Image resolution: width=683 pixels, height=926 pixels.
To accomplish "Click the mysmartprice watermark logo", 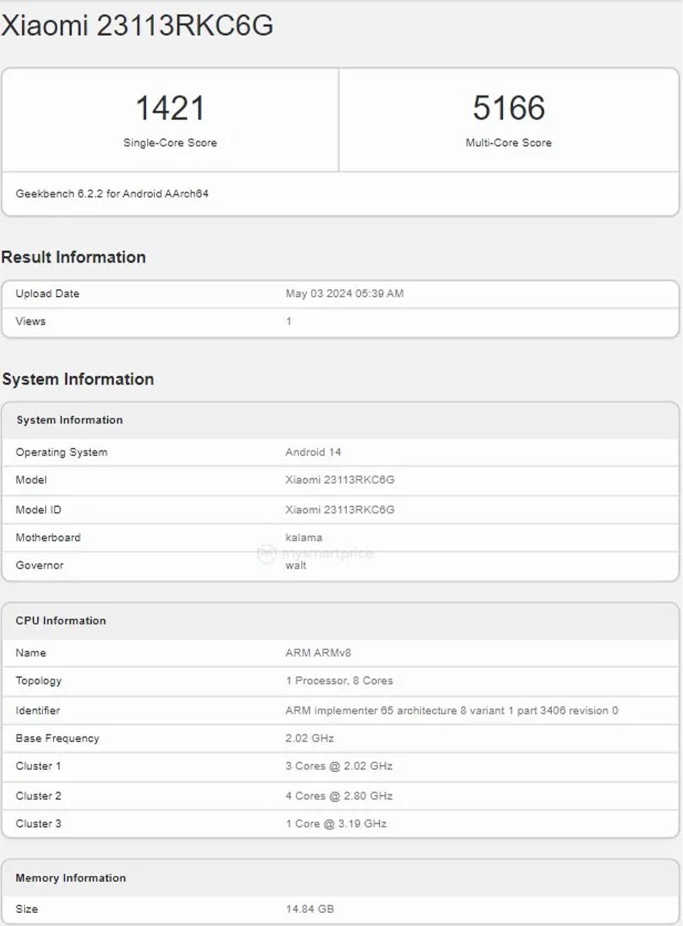I will [316, 553].
